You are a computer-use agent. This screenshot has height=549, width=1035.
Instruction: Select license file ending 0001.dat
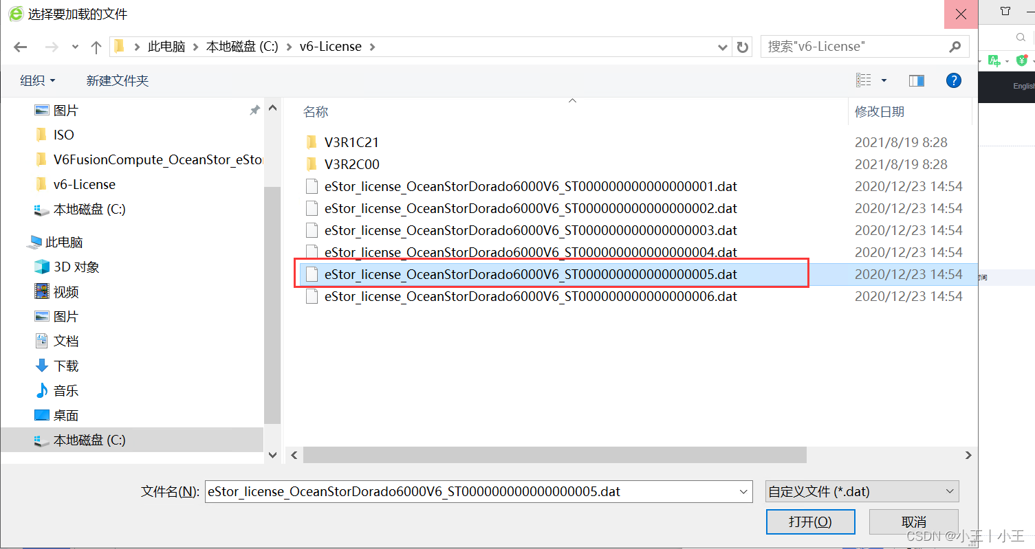(x=530, y=186)
